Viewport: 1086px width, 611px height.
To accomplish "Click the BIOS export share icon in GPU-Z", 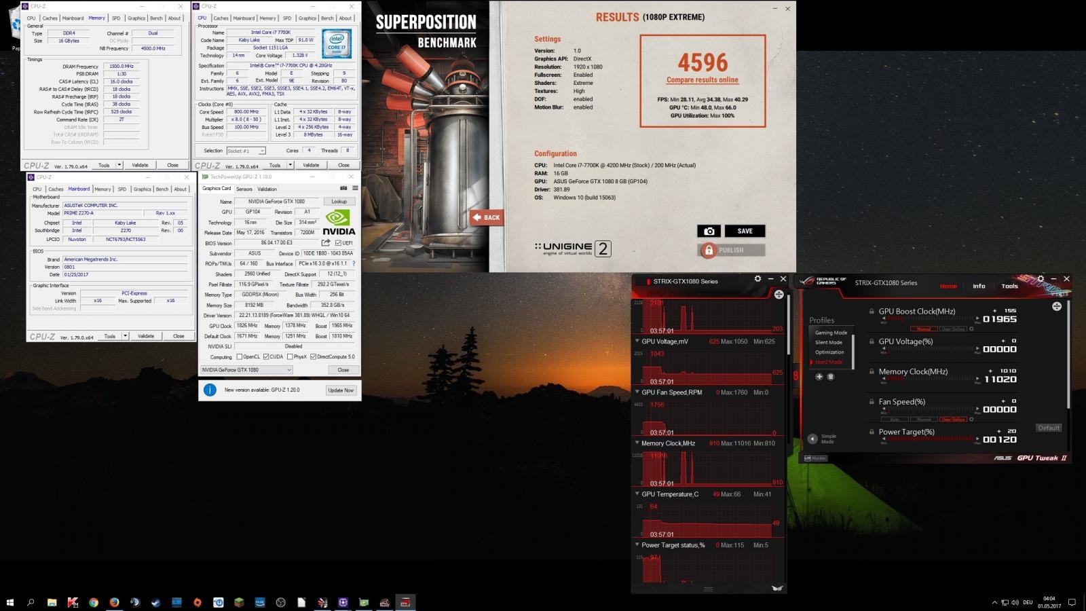I will pyautogui.click(x=326, y=242).
